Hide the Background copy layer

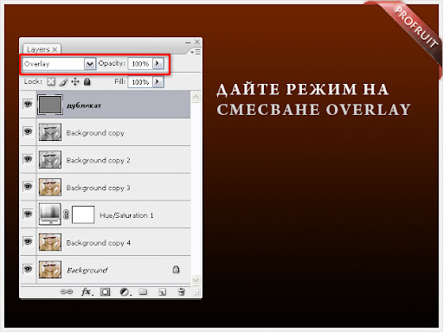(28, 131)
